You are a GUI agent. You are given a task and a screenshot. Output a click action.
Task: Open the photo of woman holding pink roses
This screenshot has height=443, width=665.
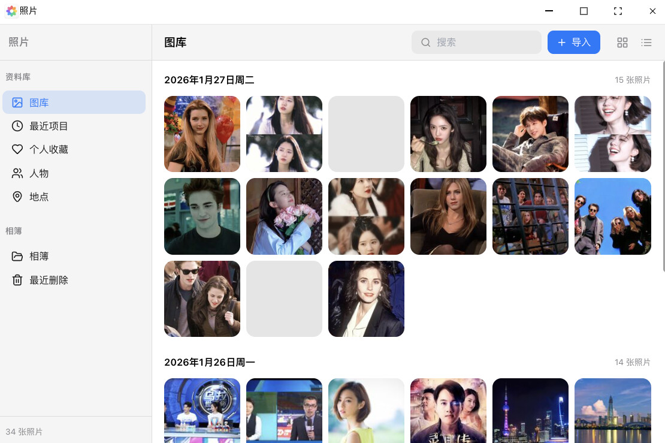284,216
